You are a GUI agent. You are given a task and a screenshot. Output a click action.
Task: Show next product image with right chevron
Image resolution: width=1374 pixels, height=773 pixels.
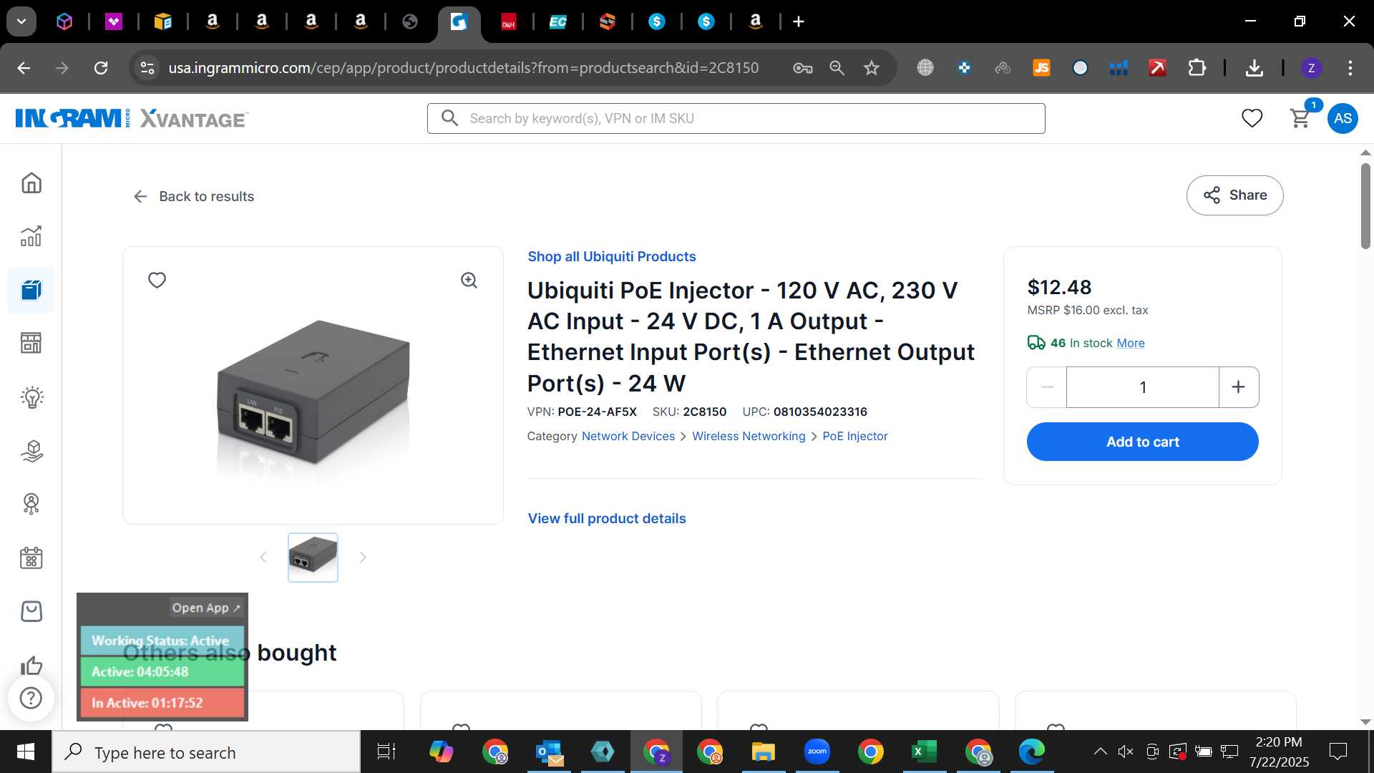[363, 558]
